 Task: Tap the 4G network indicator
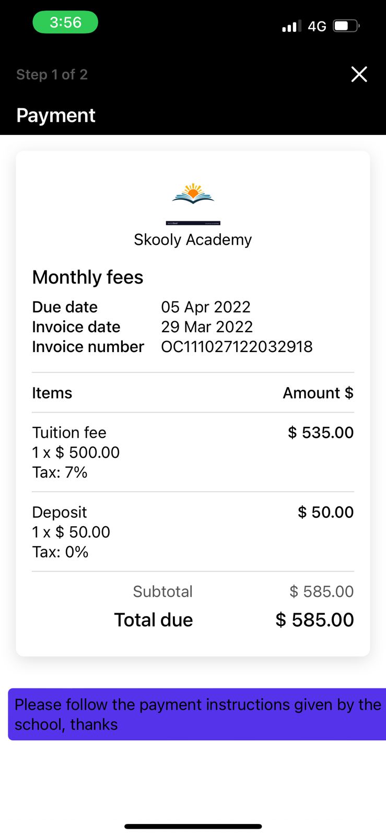click(x=317, y=26)
